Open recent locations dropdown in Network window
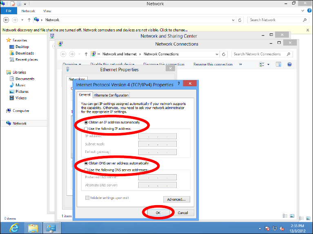Screen dimensions: 313x234 22,20
